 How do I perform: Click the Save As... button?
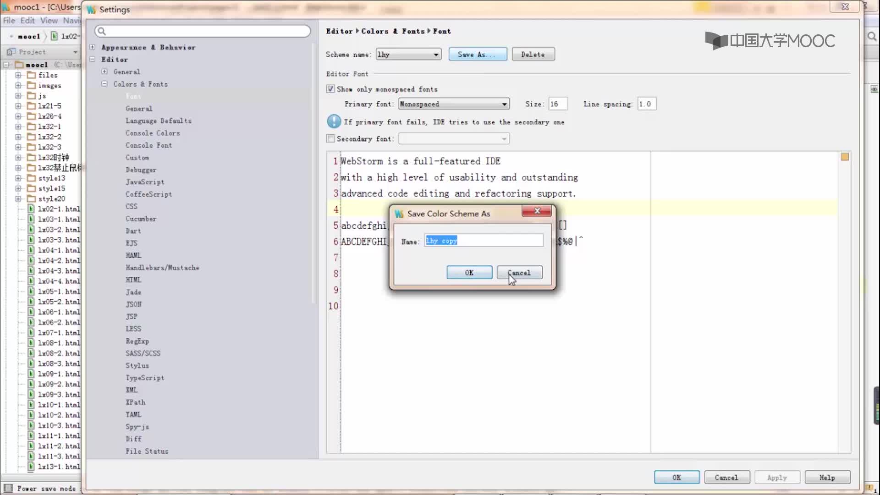click(478, 54)
